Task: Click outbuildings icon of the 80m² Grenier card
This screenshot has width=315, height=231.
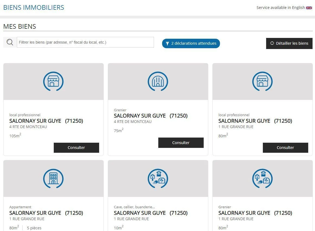Action: pos(262,178)
